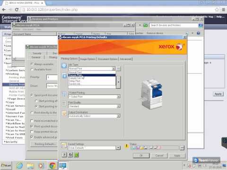Open File Explorer from the taskbar
Screen dimensions: 227x170
coord(30,166)
